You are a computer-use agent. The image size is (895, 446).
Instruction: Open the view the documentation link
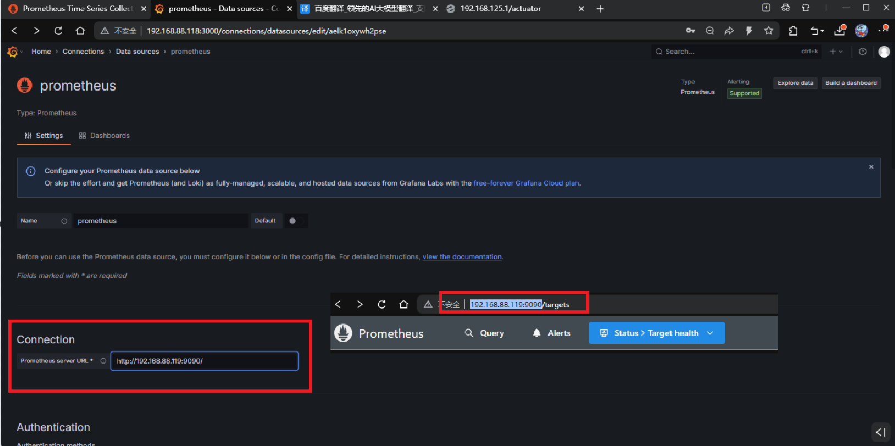[462, 257]
